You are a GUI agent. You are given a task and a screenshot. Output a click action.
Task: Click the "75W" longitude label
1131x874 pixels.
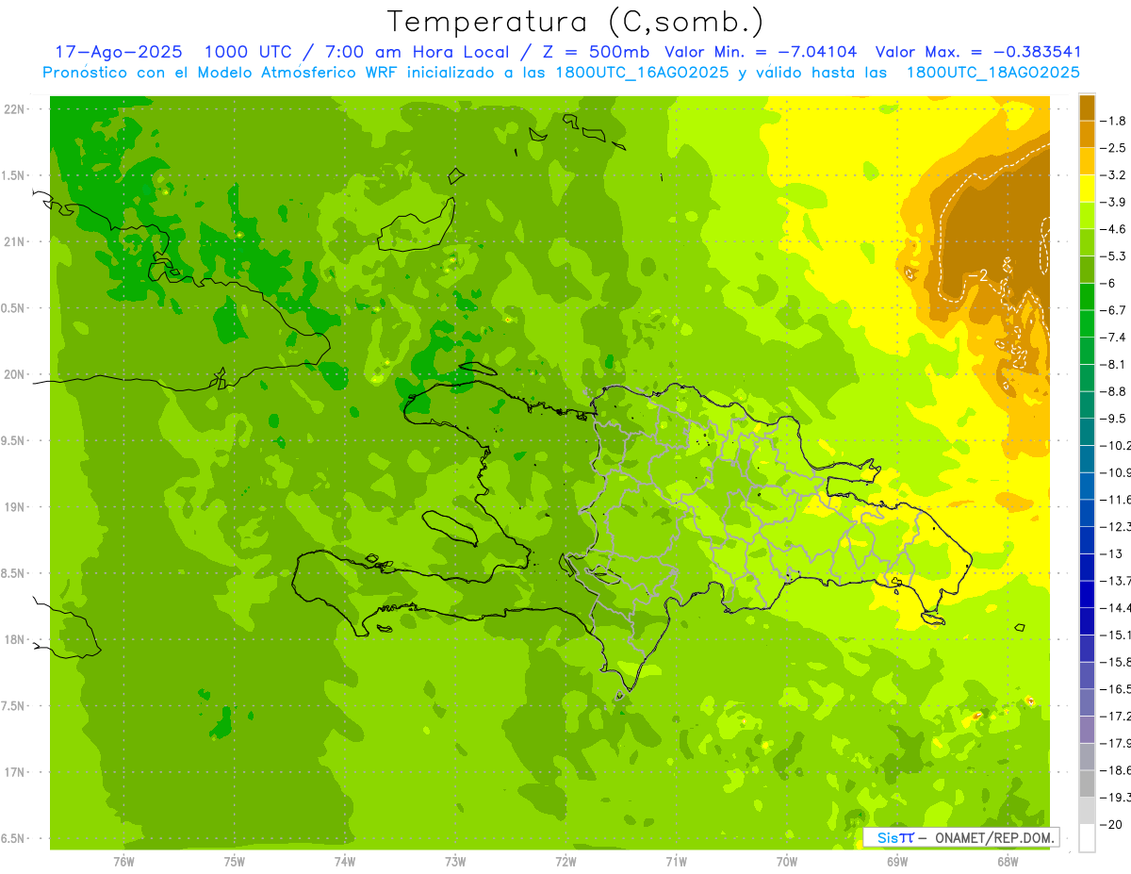[235, 862]
